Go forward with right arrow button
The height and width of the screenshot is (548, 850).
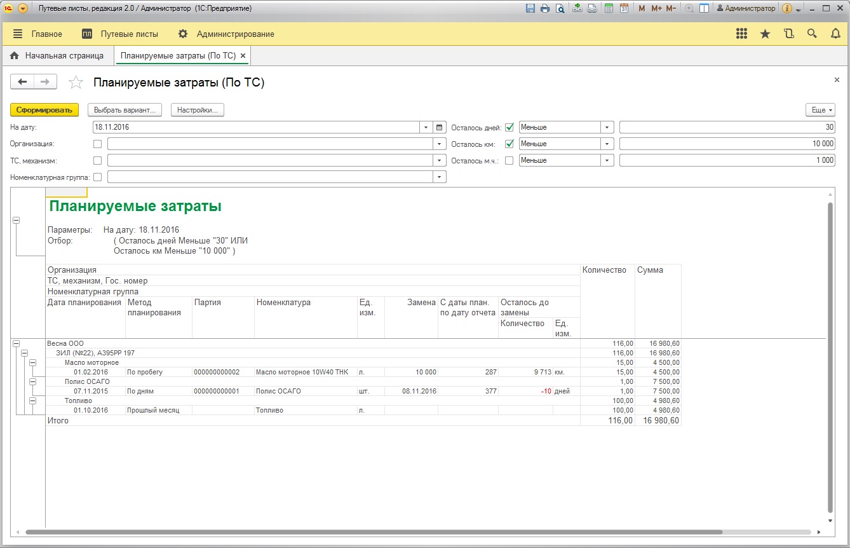pyautogui.click(x=45, y=81)
